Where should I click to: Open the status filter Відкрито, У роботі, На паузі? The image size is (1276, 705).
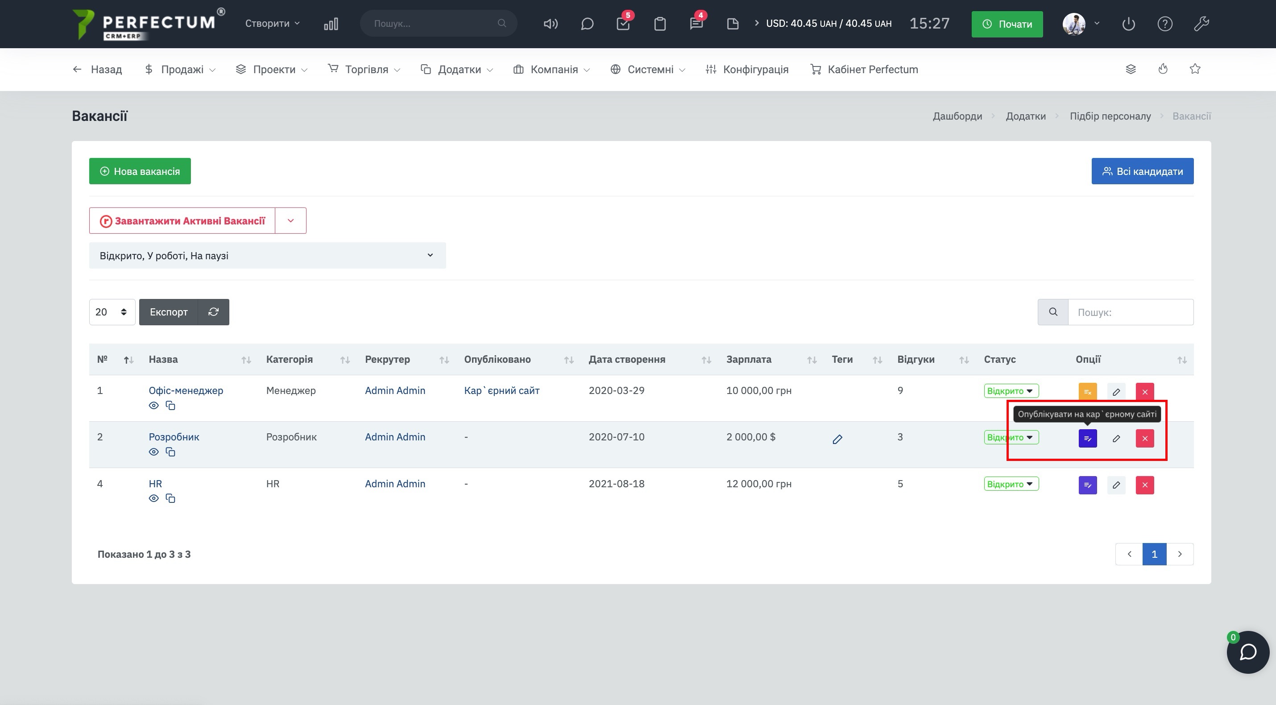tap(268, 255)
